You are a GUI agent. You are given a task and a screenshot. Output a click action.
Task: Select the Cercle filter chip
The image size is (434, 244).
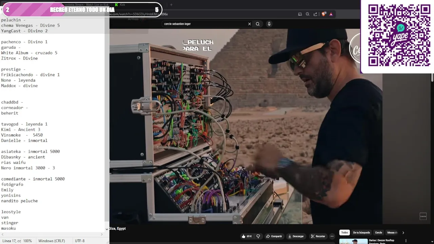pos(378,232)
